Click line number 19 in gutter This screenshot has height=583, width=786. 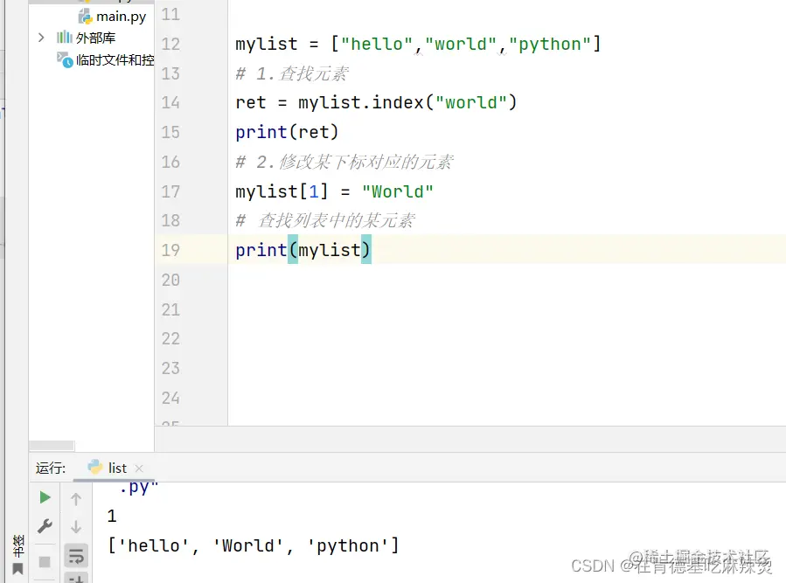(170, 250)
